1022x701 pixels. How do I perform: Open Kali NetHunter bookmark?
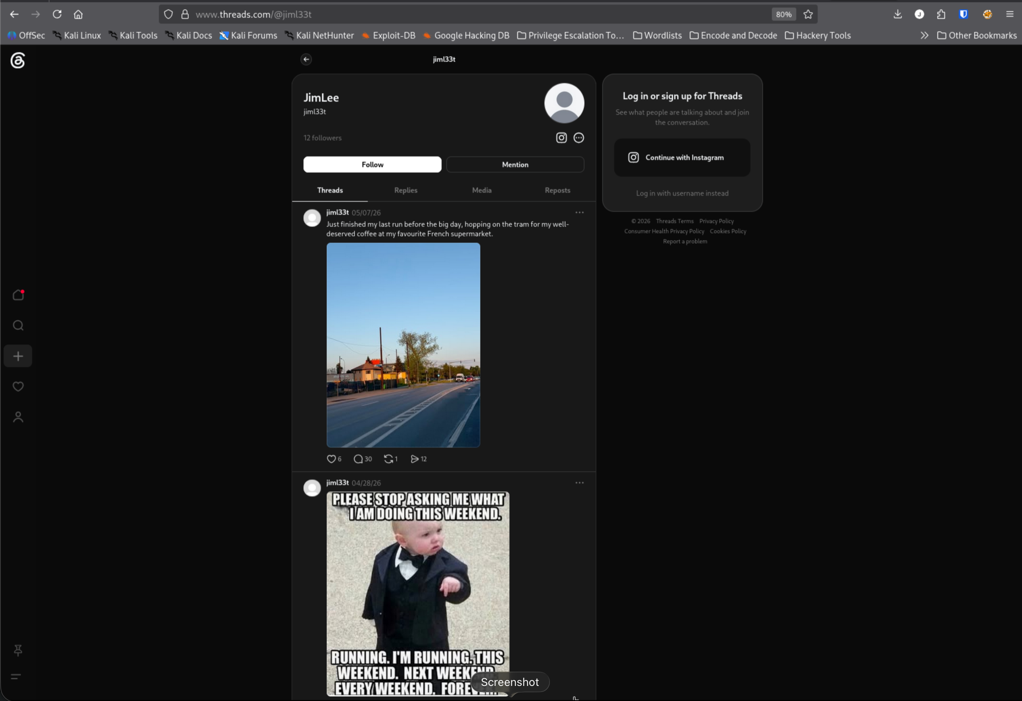pyautogui.click(x=320, y=36)
